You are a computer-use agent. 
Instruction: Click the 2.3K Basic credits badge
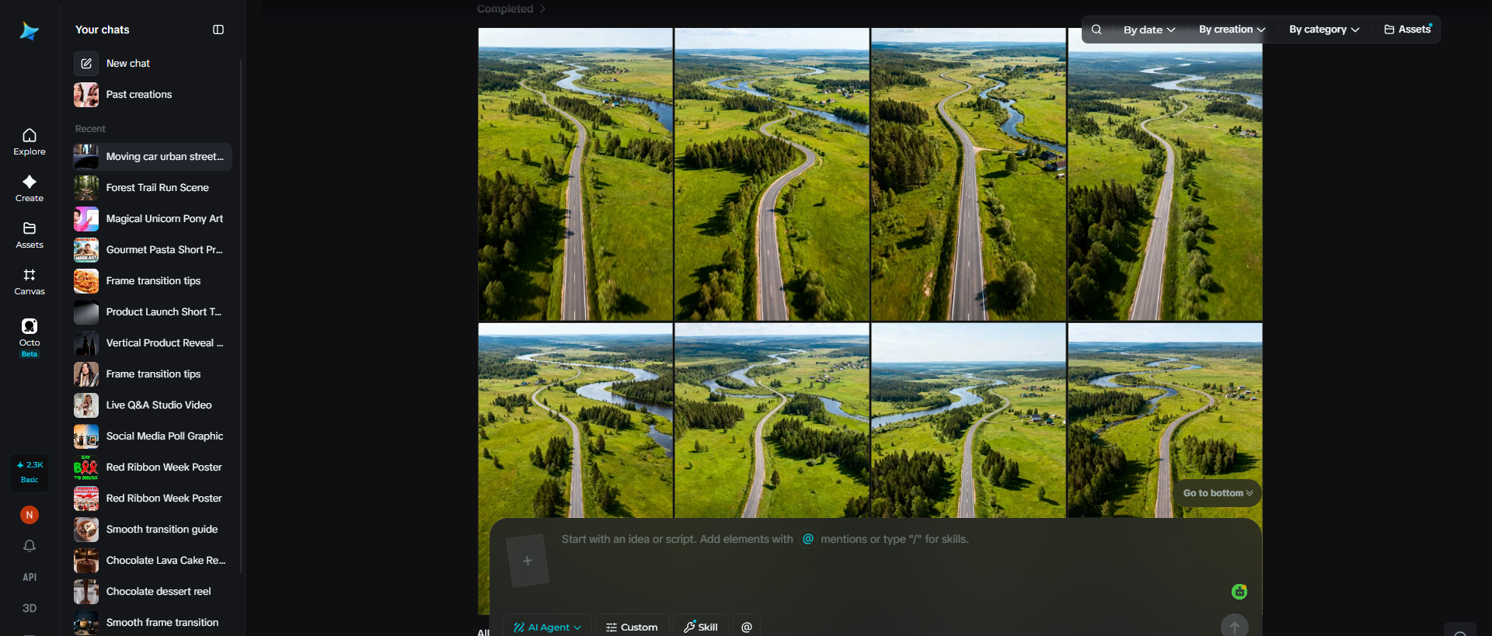coord(30,472)
